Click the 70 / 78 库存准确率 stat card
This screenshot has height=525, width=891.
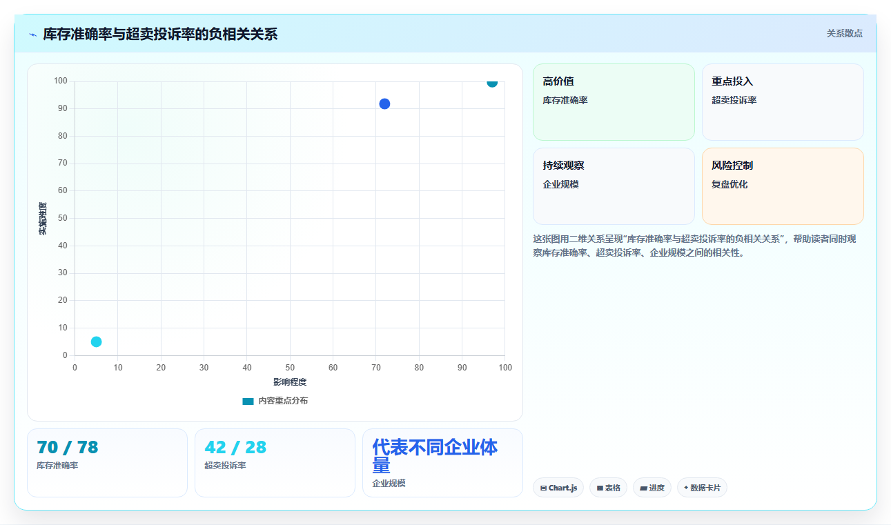[107, 463]
